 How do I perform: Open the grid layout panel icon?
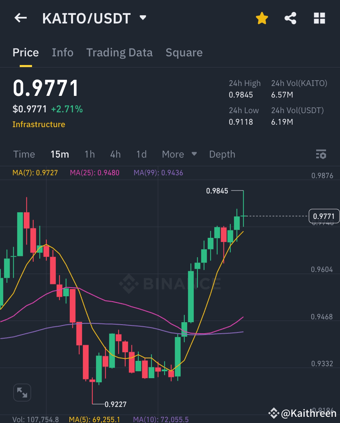coord(319,18)
